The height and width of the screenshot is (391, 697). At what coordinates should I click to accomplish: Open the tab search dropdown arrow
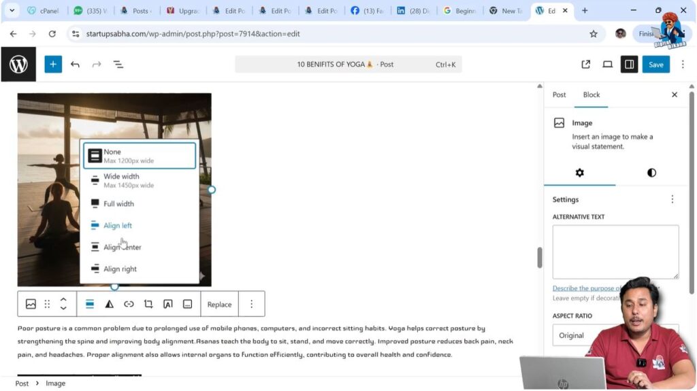pyautogui.click(x=12, y=11)
